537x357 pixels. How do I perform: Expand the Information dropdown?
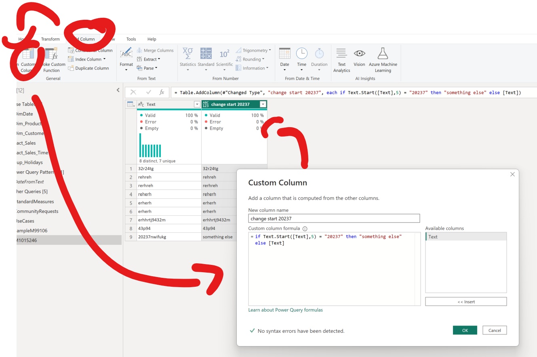tap(267, 68)
